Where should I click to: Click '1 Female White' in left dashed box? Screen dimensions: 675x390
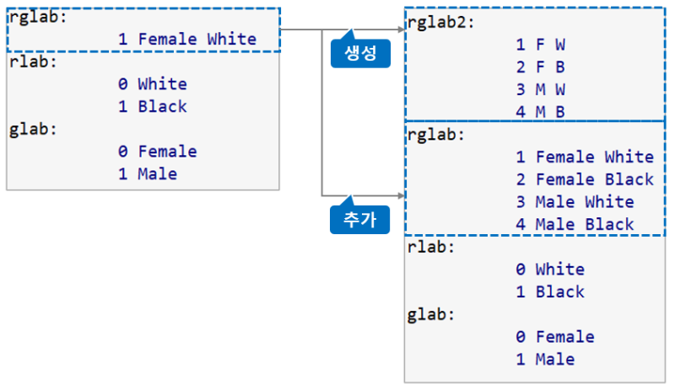click(186, 39)
